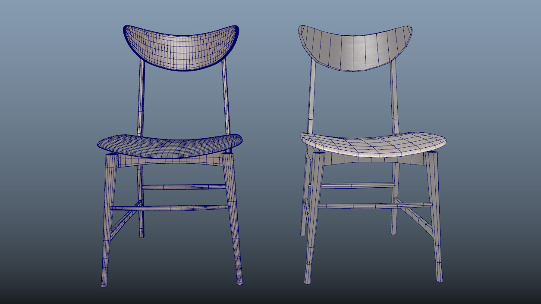This screenshot has height=304, width=541.
Task: Select the seat of the right chair
Action: tap(373, 144)
